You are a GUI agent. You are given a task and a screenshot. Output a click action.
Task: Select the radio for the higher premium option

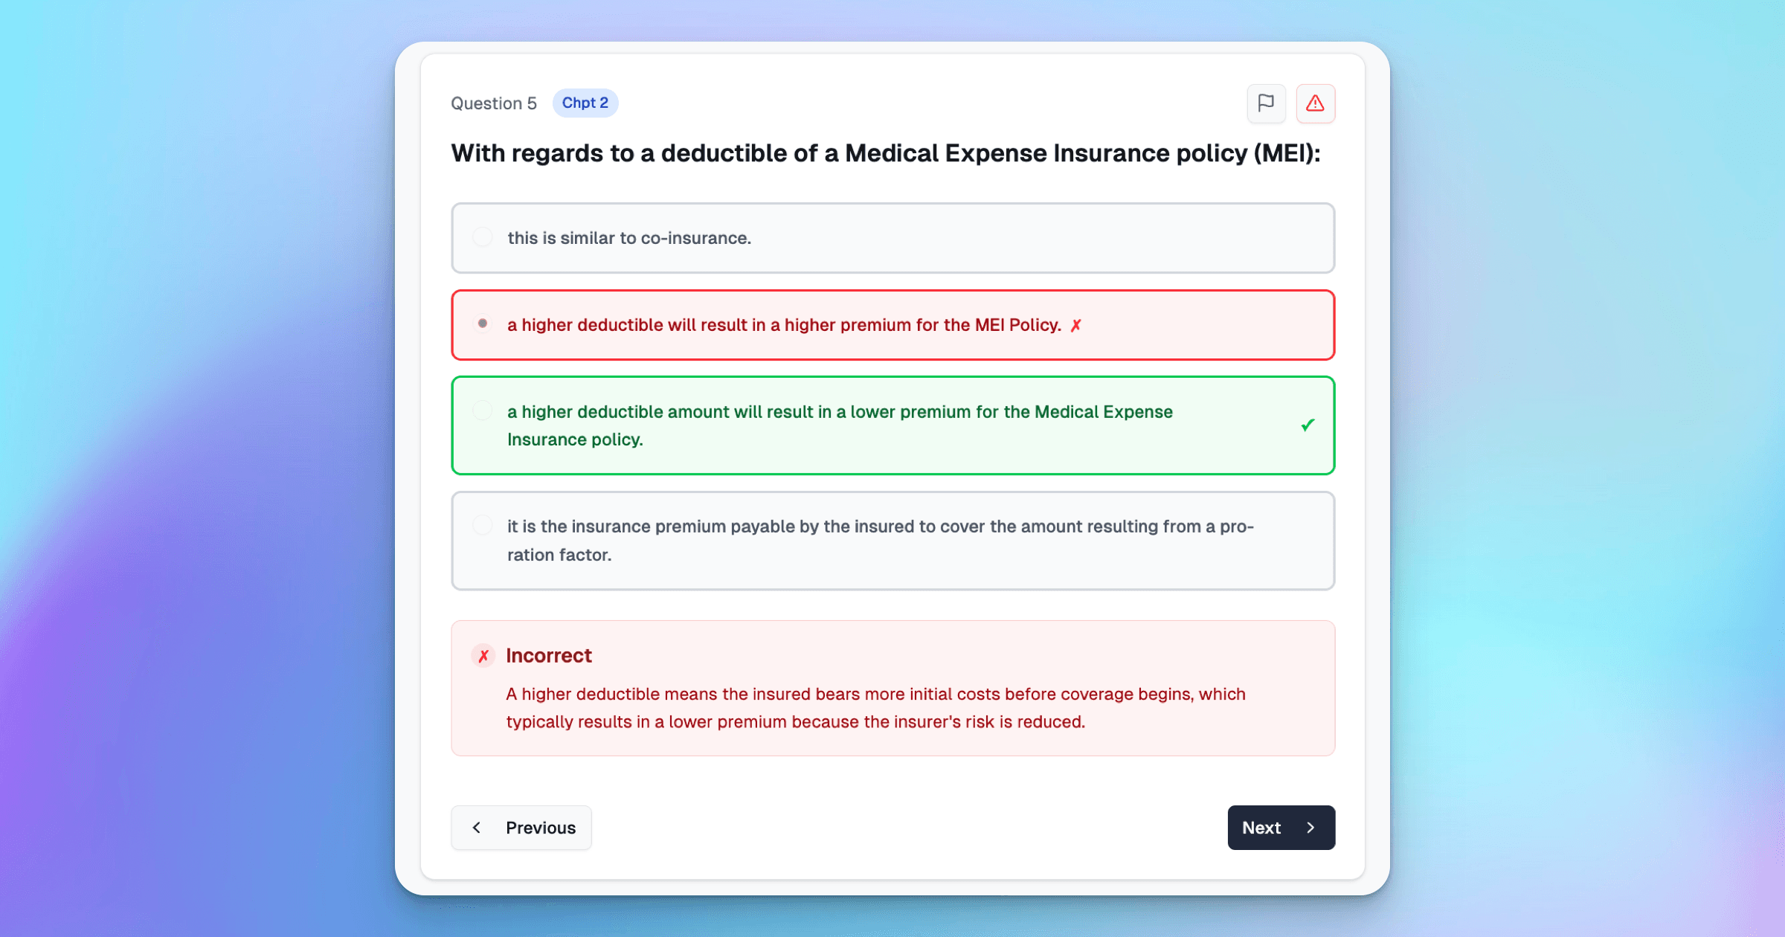pyautogui.click(x=482, y=324)
